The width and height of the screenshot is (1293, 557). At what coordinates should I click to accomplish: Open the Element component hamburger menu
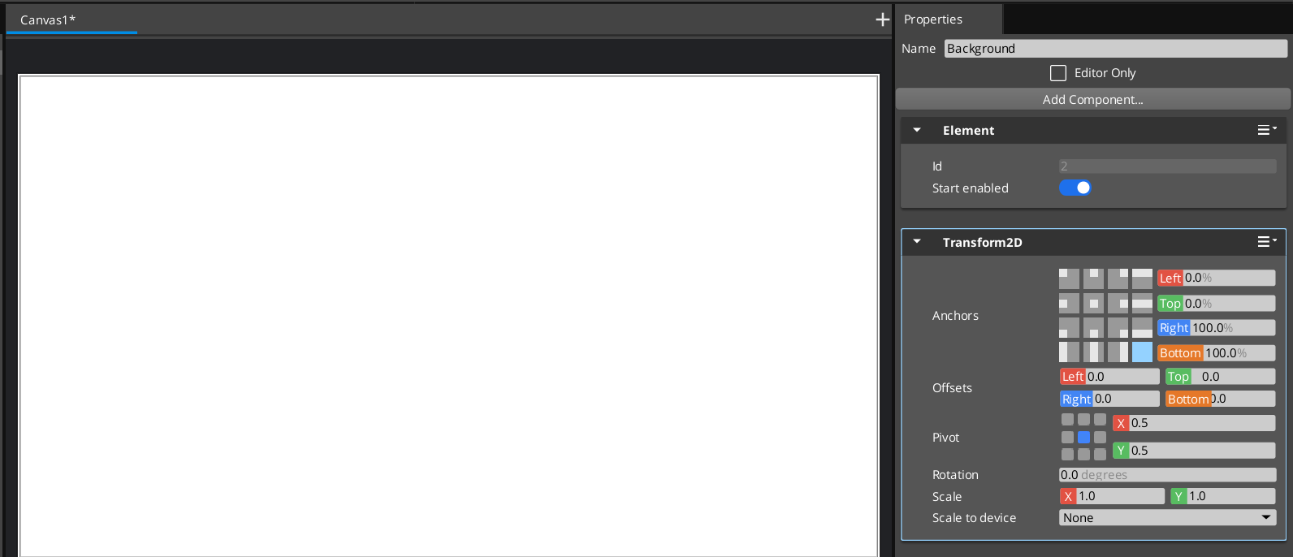(x=1266, y=130)
